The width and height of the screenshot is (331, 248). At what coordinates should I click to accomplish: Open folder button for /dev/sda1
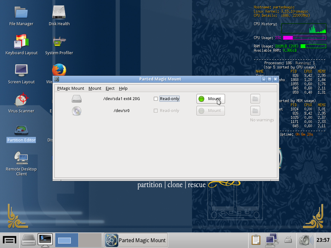(x=255, y=99)
